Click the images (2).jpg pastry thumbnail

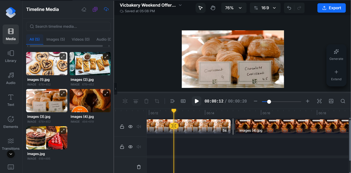(x=90, y=64)
